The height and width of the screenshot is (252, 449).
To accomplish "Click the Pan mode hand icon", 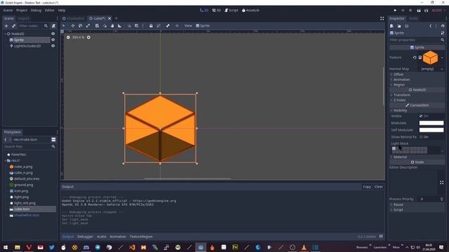I will (112, 26).
